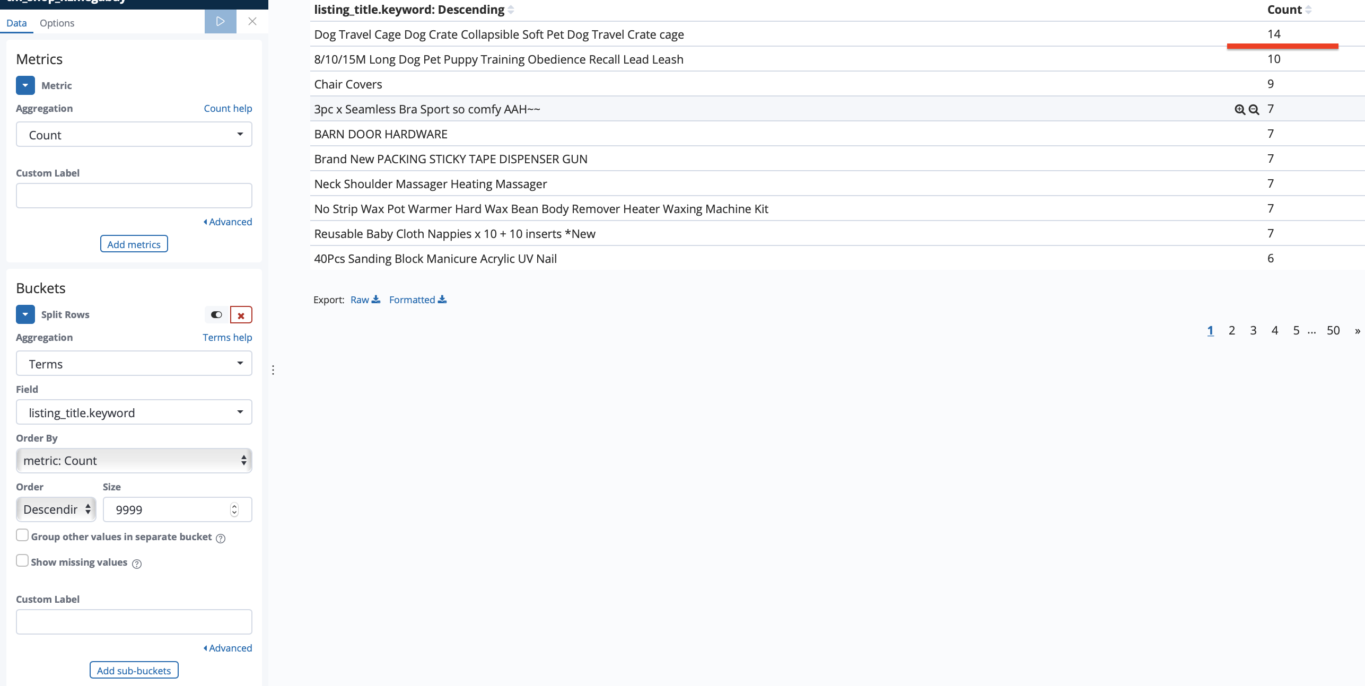
Task: Select the Data tab
Action: 16,23
